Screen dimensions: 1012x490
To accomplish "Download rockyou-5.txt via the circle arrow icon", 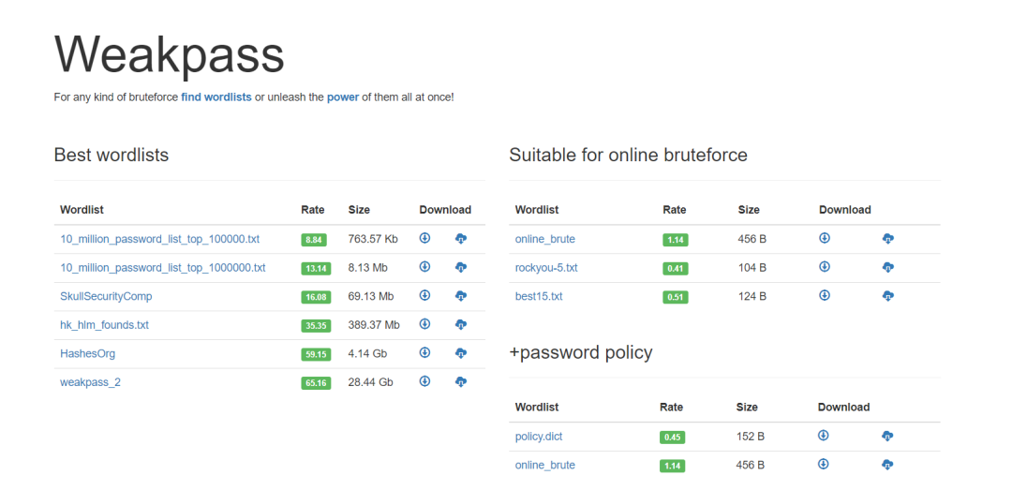I will coord(825,267).
